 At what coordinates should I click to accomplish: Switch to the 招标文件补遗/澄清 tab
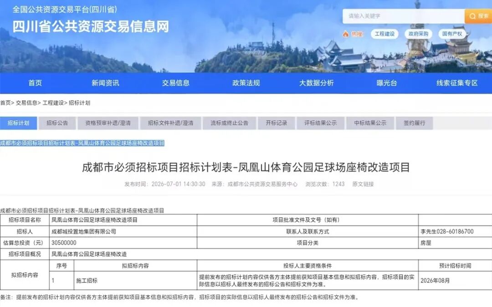click(170, 123)
